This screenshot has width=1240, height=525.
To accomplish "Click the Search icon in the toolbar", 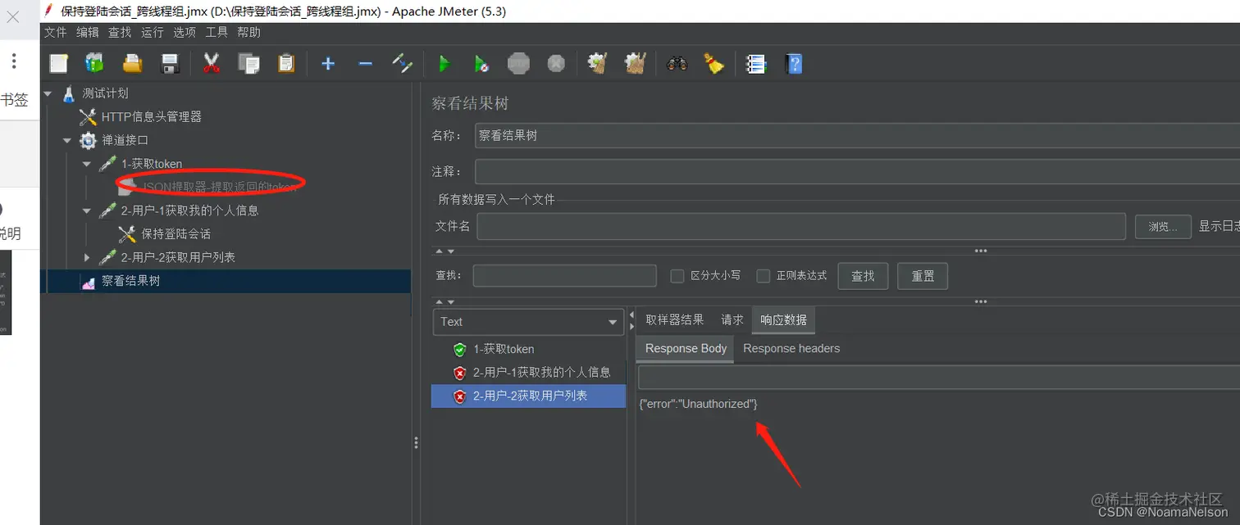I will point(677,63).
